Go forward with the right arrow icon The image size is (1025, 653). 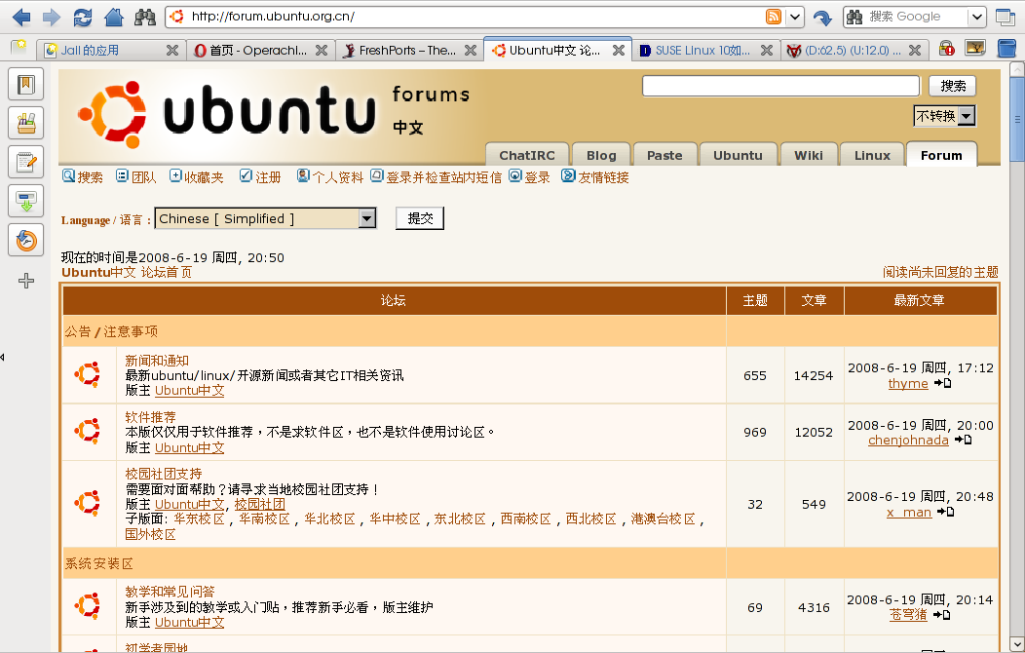point(52,17)
